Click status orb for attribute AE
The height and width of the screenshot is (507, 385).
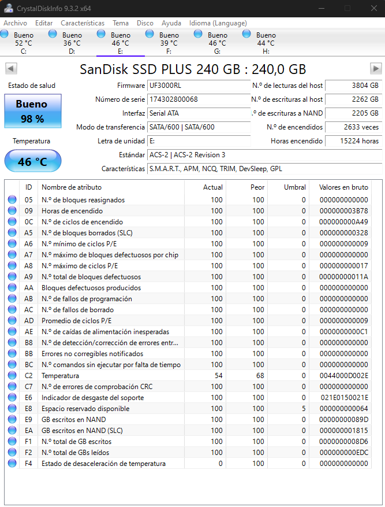tap(12, 331)
